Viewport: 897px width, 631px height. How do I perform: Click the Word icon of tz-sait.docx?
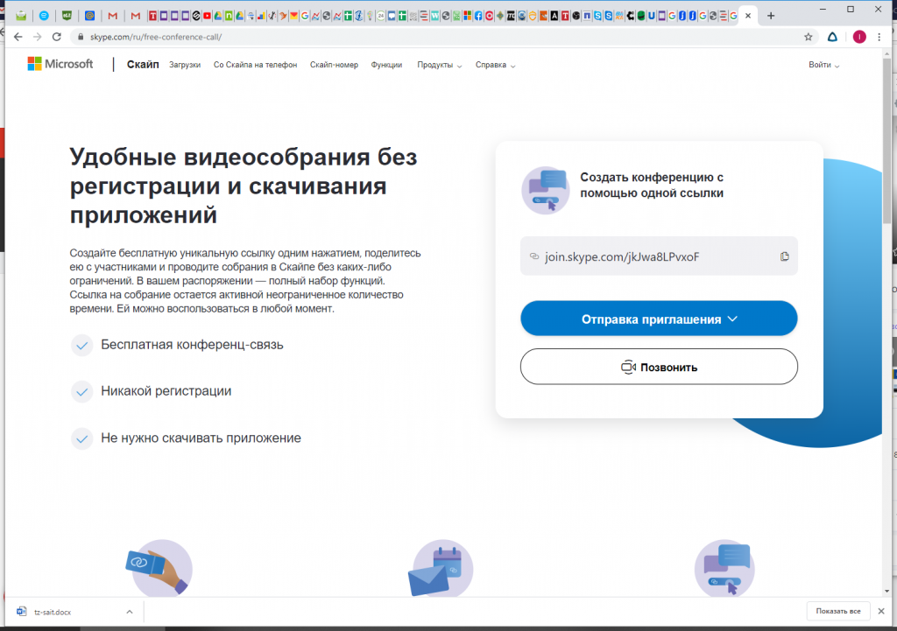pos(21,612)
